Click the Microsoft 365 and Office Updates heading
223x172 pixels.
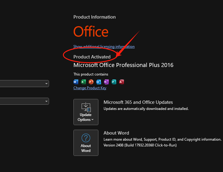point(138,102)
